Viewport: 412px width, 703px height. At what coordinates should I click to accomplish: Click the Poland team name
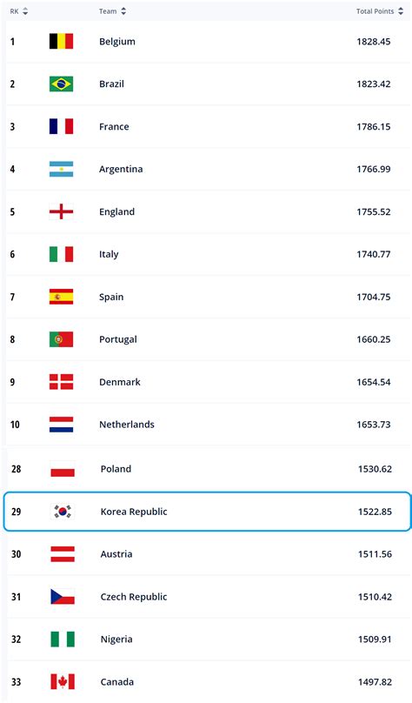[116, 469]
